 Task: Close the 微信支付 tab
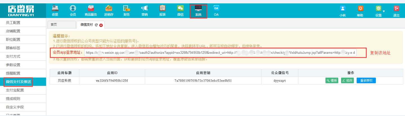tap(101, 25)
